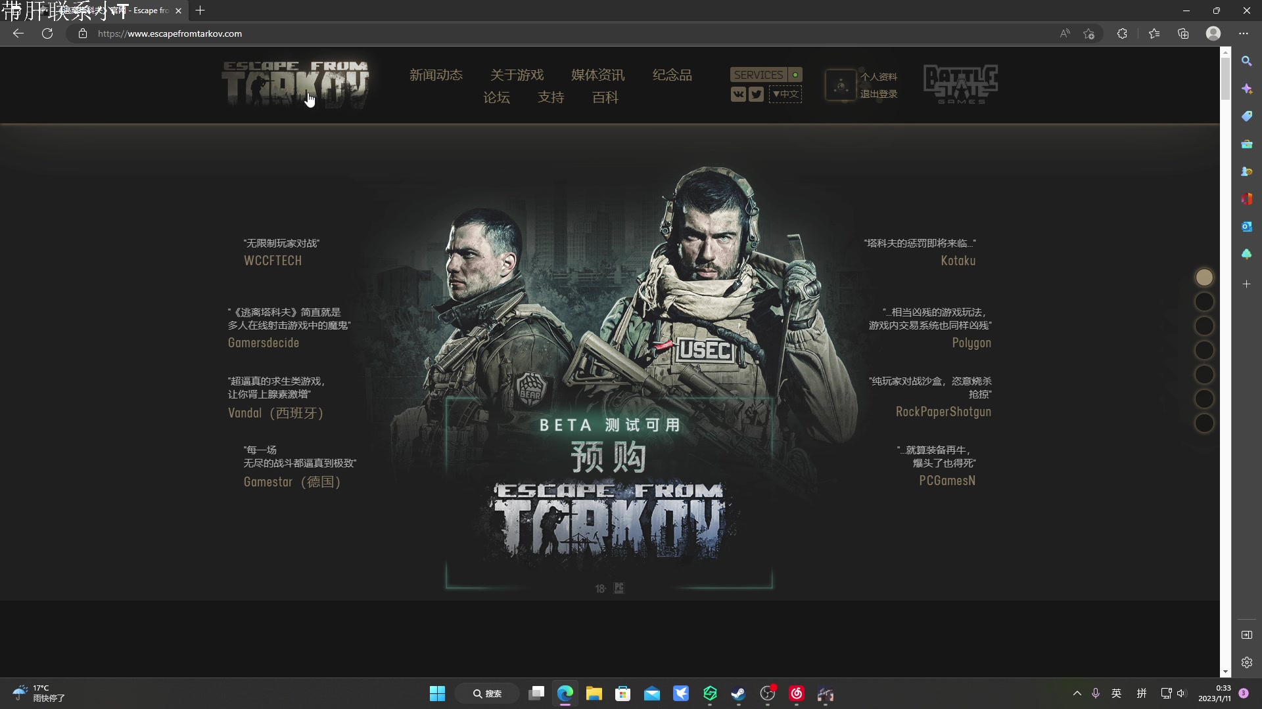Open the 百科 menu item
Viewport: 1262px width, 709px height.
pyautogui.click(x=605, y=97)
